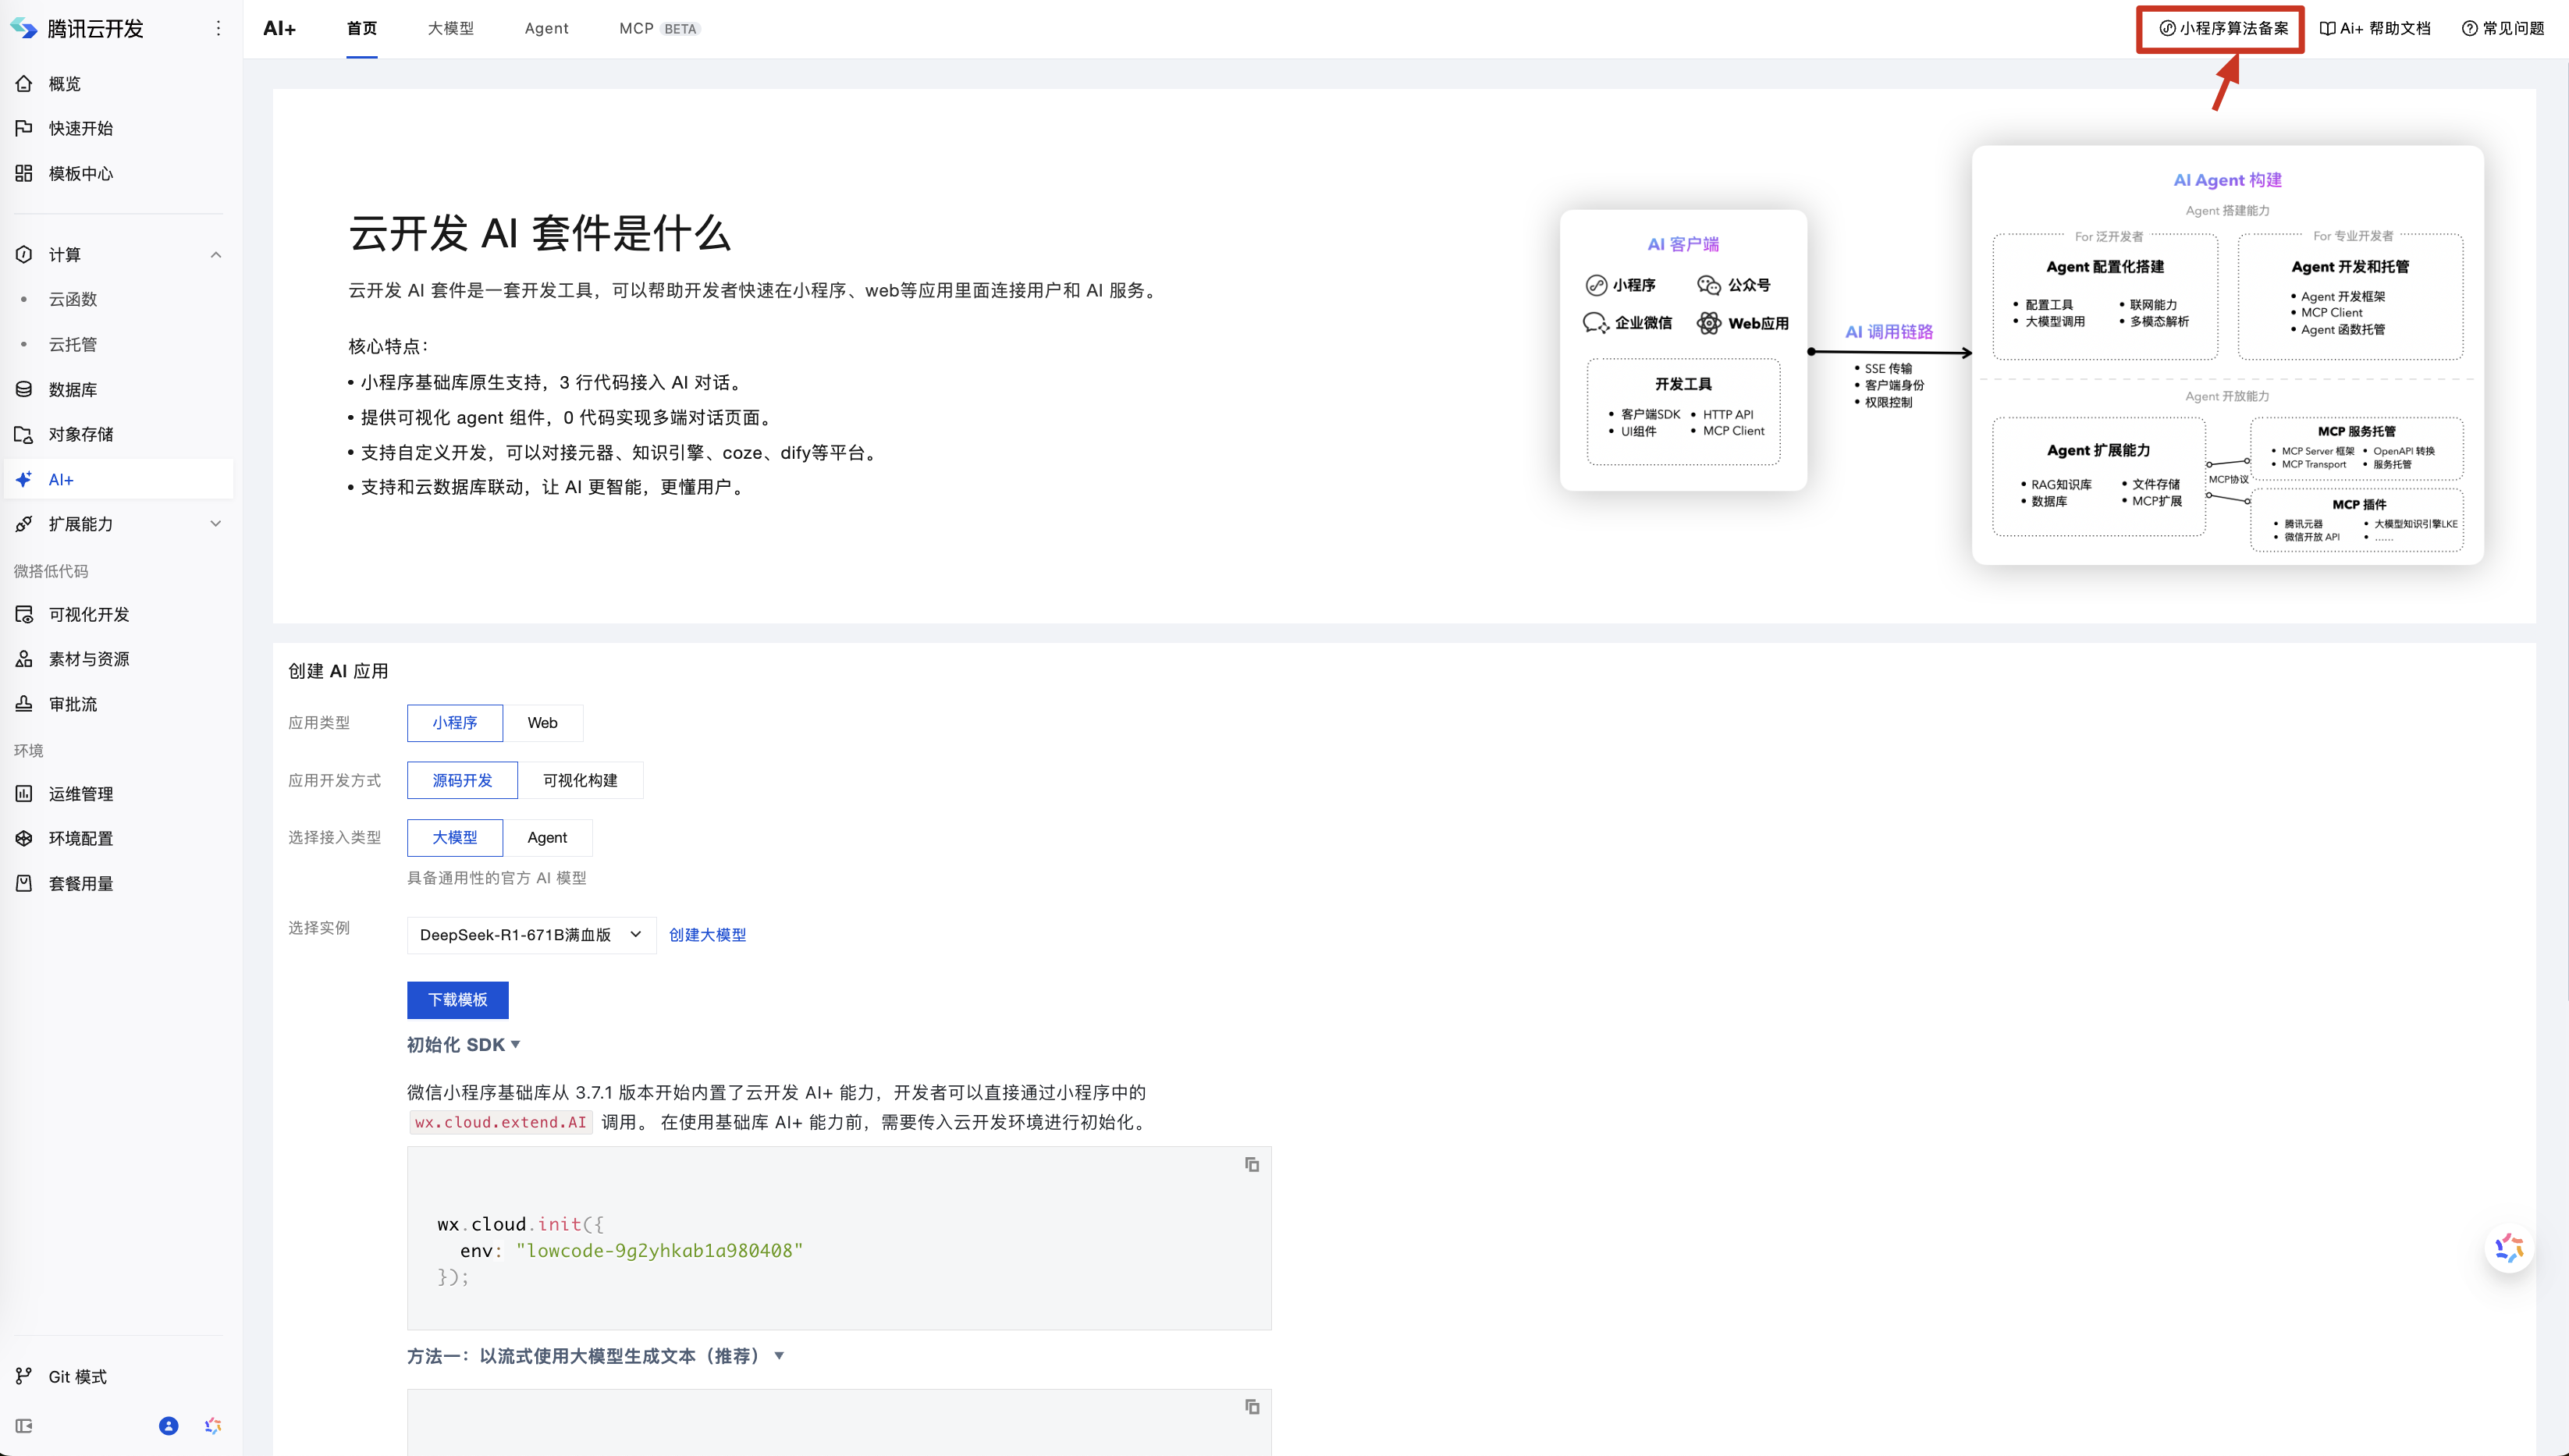2569x1456 pixels.
Task: Collapse the 计算 sidebar section
Action: click(x=216, y=254)
